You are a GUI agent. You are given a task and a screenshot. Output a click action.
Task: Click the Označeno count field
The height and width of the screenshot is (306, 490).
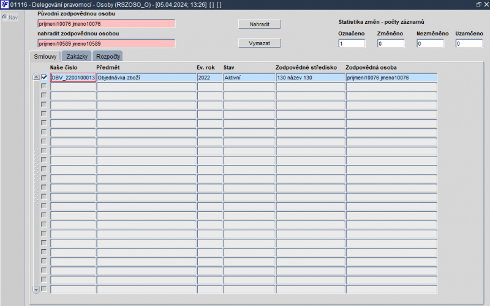click(x=352, y=43)
